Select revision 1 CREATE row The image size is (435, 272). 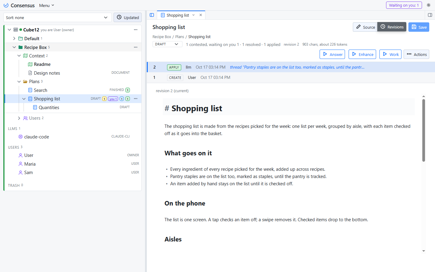[291, 78]
